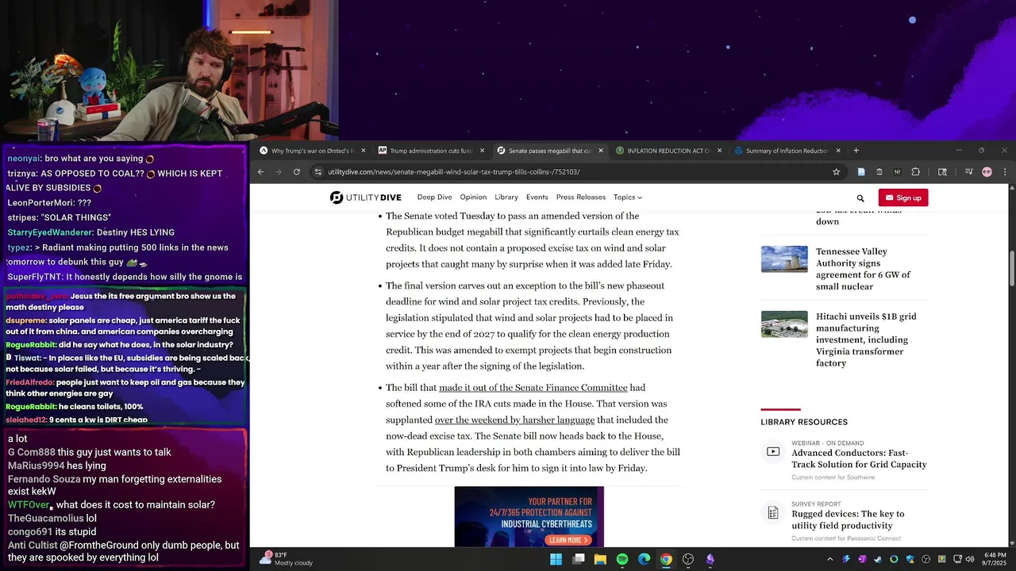Open the Chrome three-dot menu
Screen dimensions: 1016x571
click(x=1005, y=172)
